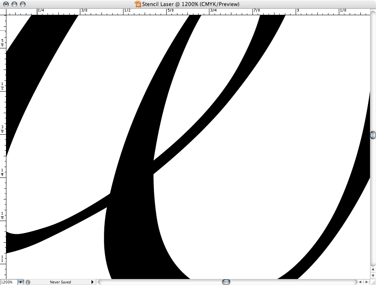Image resolution: width=376 pixels, height=285 pixels.
Task: Open the status bar display popup arrow
Action: tap(92, 282)
